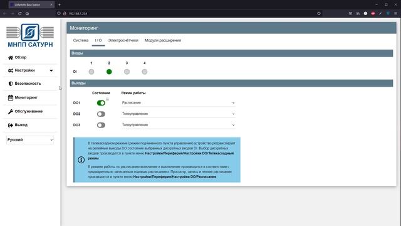Screen dimensions: 401x226
Task: Open the Модули расширения tab
Action: coord(163,40)
